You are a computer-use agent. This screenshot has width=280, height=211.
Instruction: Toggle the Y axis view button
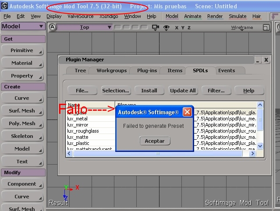(183, 28)
